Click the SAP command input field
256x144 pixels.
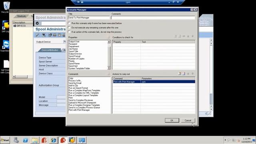pos(53,23)
